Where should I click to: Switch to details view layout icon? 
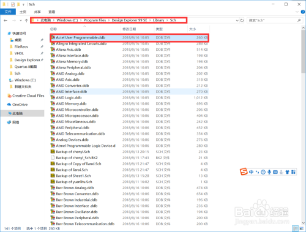pyautogui.click(x=295, y=228)
